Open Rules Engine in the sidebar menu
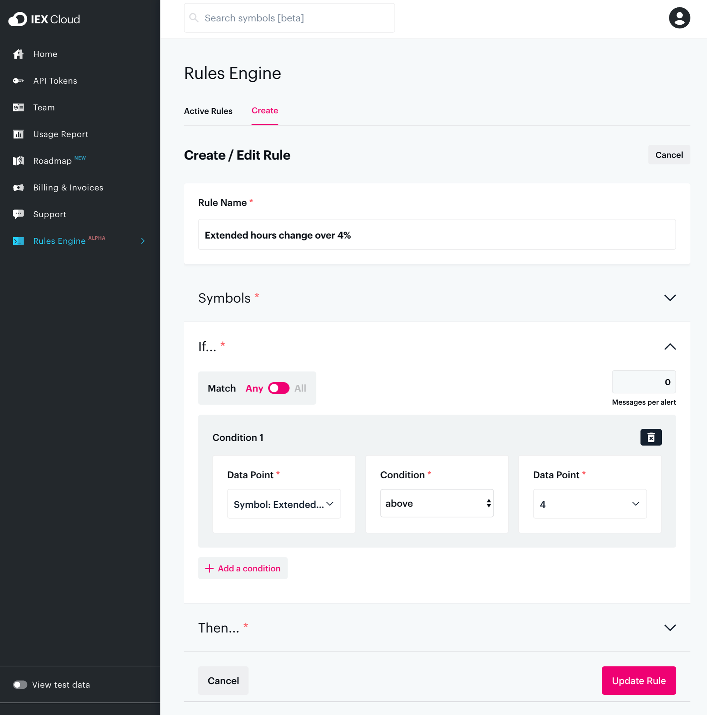 (60, 241)
